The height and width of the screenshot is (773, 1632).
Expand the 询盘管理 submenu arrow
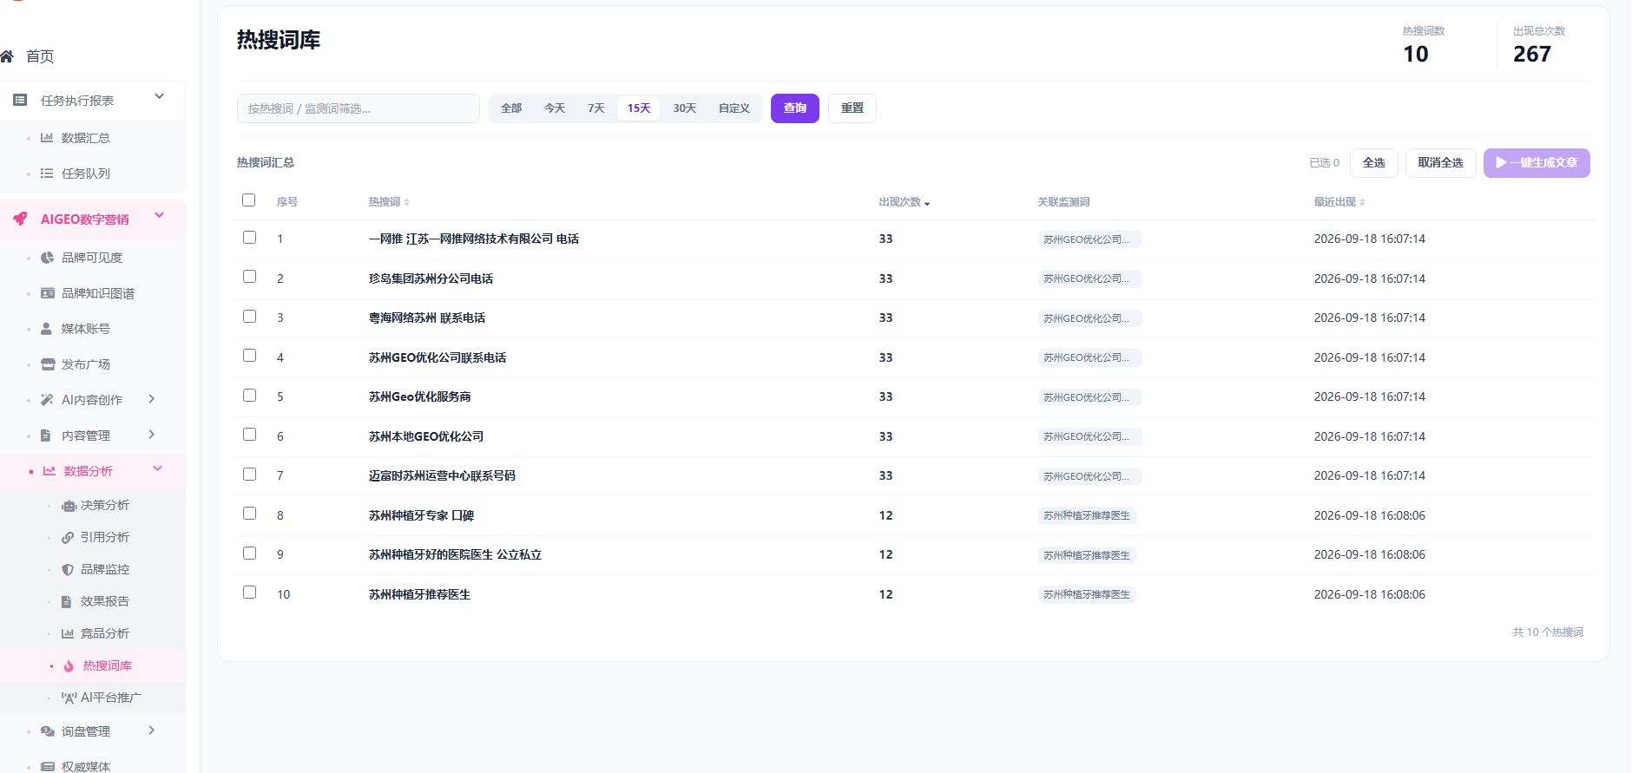152,730
